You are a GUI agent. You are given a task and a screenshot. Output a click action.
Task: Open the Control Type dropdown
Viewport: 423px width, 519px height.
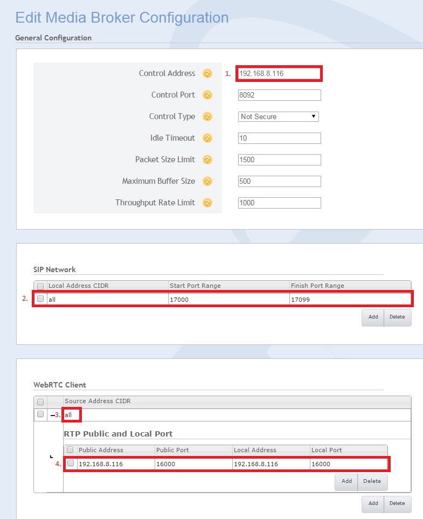tap(279, 116)
